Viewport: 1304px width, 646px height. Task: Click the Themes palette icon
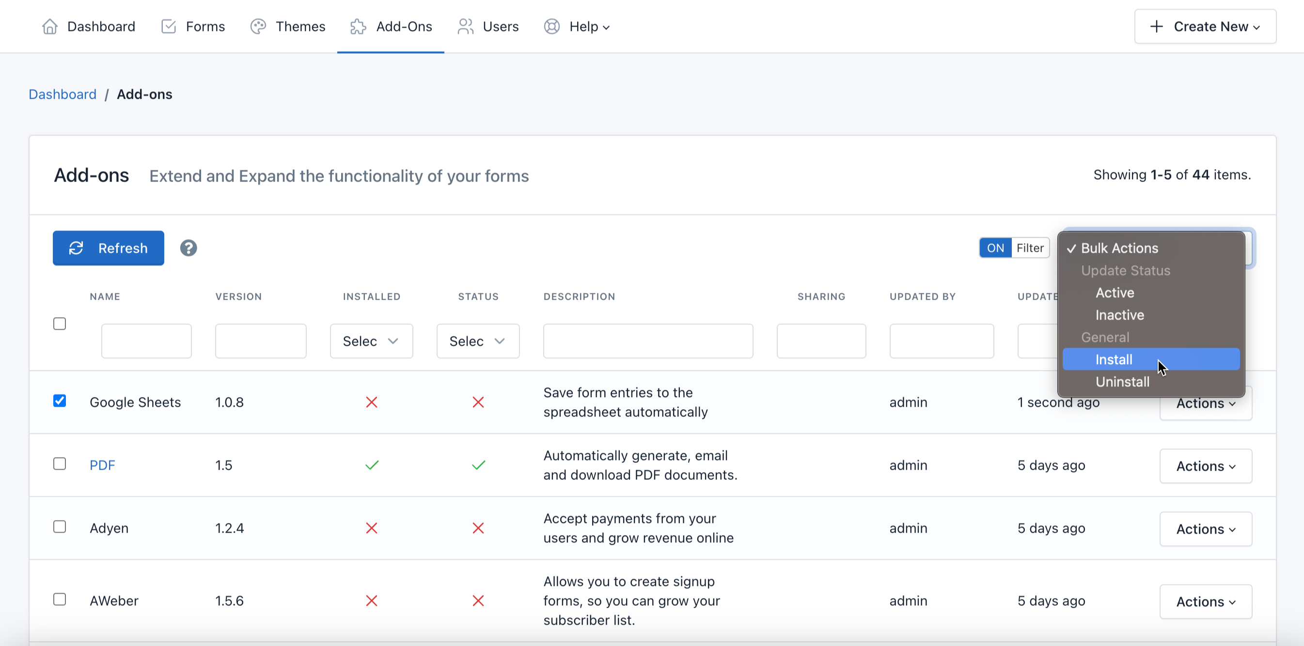click(258, 26)
